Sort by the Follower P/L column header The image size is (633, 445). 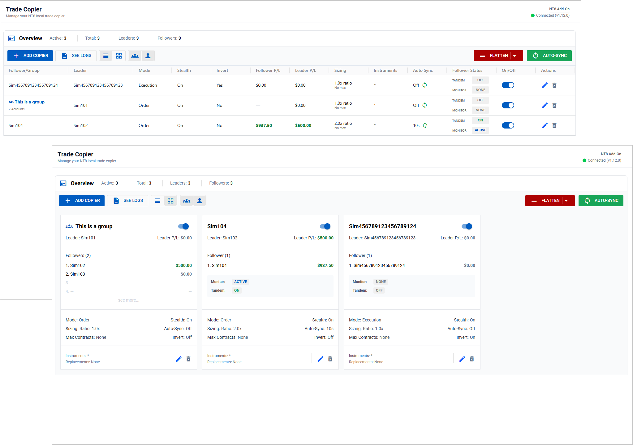268,70
